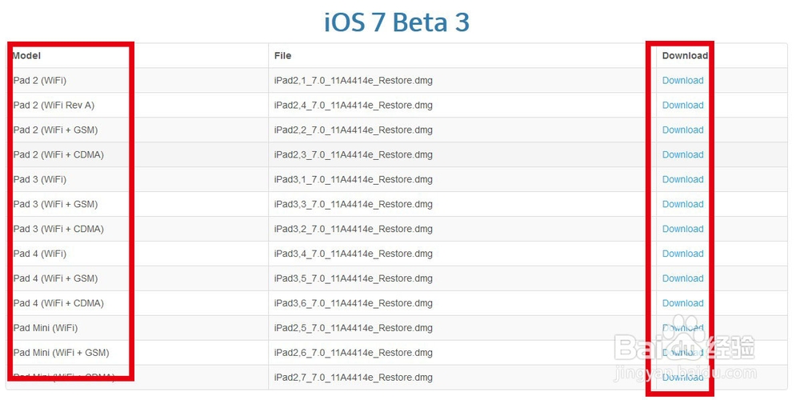Click Download link for iPad 3 (WiFi + CDMA)
The height and width of the screenshot is (400, 800).
click(x=682, y=229)
